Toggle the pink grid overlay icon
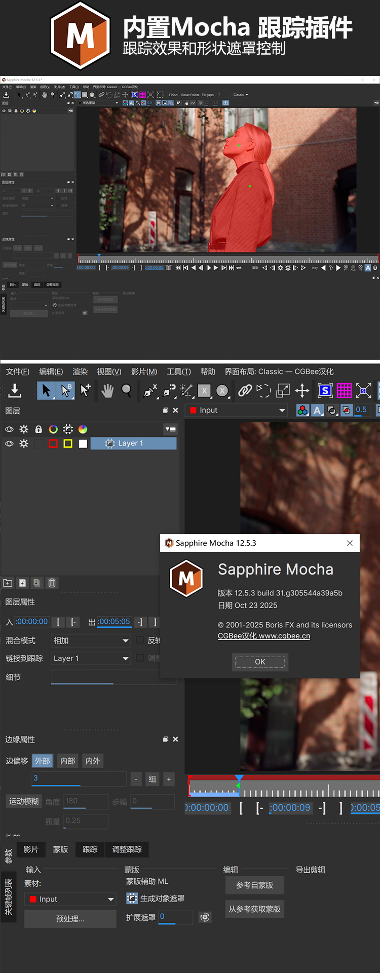Viewport: 380px width, 973px height. click(344, 390)
